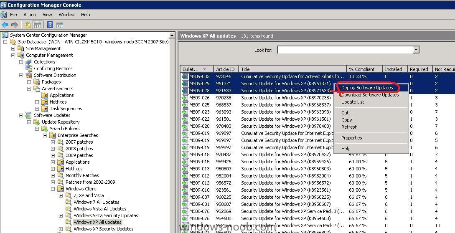Viewport: 455px width, 233px height.
Task: Click the tree pane scroll-up arrow
Action: pyautogui.click(x=172, y=35)
